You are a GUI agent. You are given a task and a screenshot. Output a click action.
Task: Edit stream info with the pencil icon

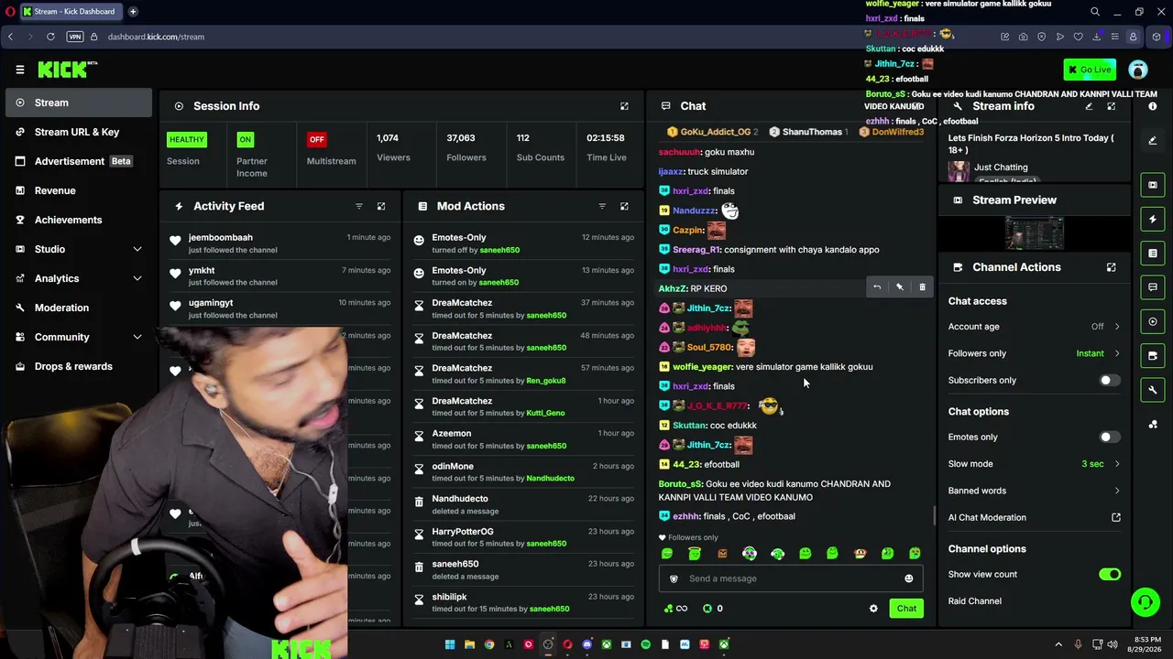(1089, 106)
